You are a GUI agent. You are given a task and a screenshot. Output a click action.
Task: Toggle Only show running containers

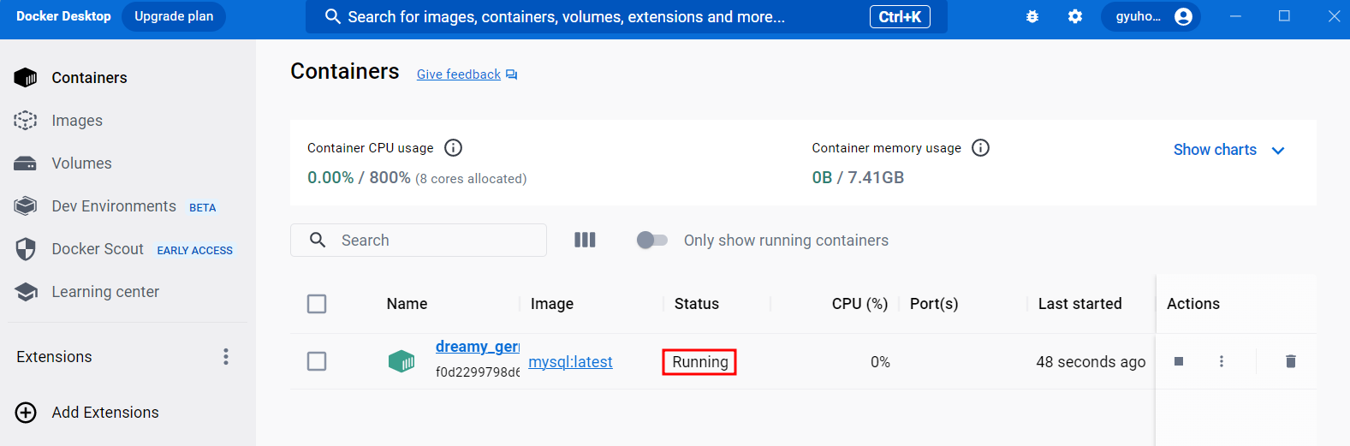[x=652, y=241]
